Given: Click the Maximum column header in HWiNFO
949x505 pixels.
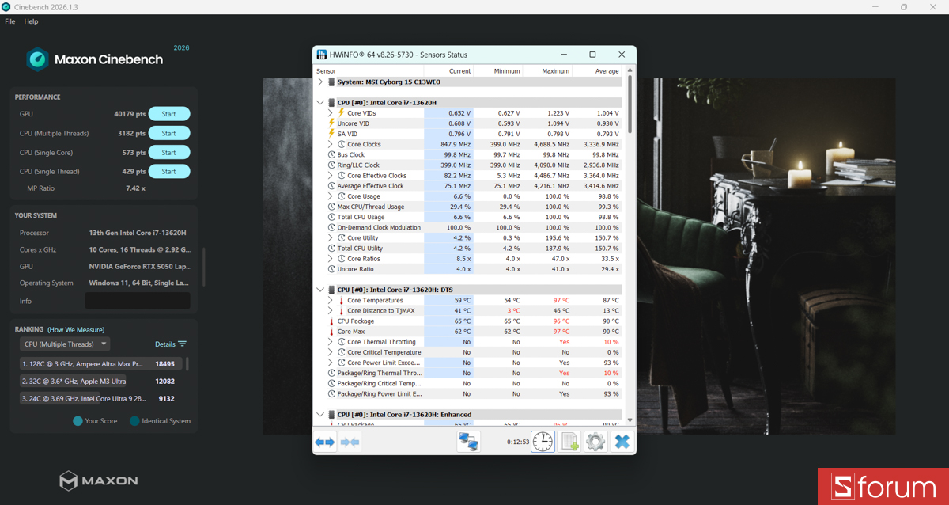Looking at the screenshot, I should 546,71.
